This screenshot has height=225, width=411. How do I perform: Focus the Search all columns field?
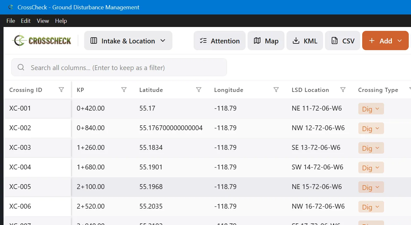point(119,67)
